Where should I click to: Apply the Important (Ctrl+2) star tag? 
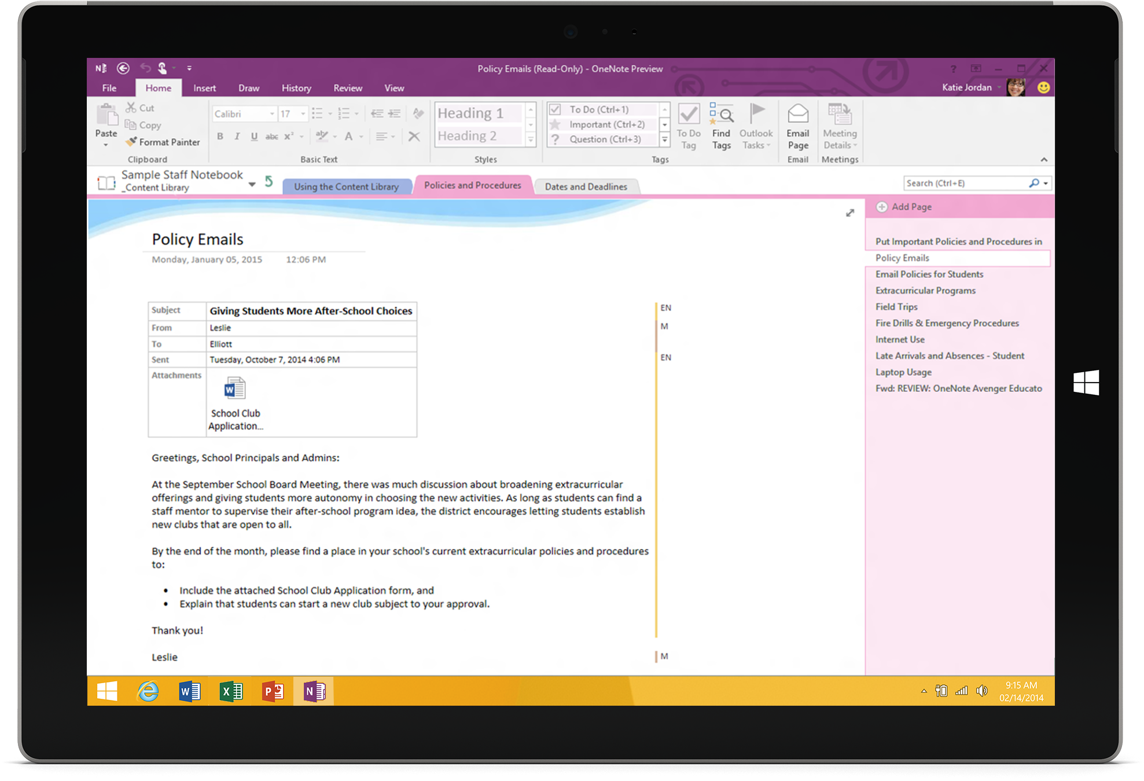tap(602, 124)
